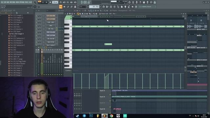The width and height of the screenshot is (210, 118).
Task: Click next pattern arrow beside HH - Pro
Action: 100,7
